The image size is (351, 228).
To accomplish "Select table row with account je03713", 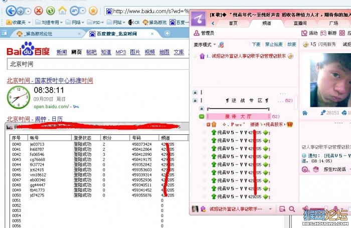I will pyautogui.click(x=98, y=144).
